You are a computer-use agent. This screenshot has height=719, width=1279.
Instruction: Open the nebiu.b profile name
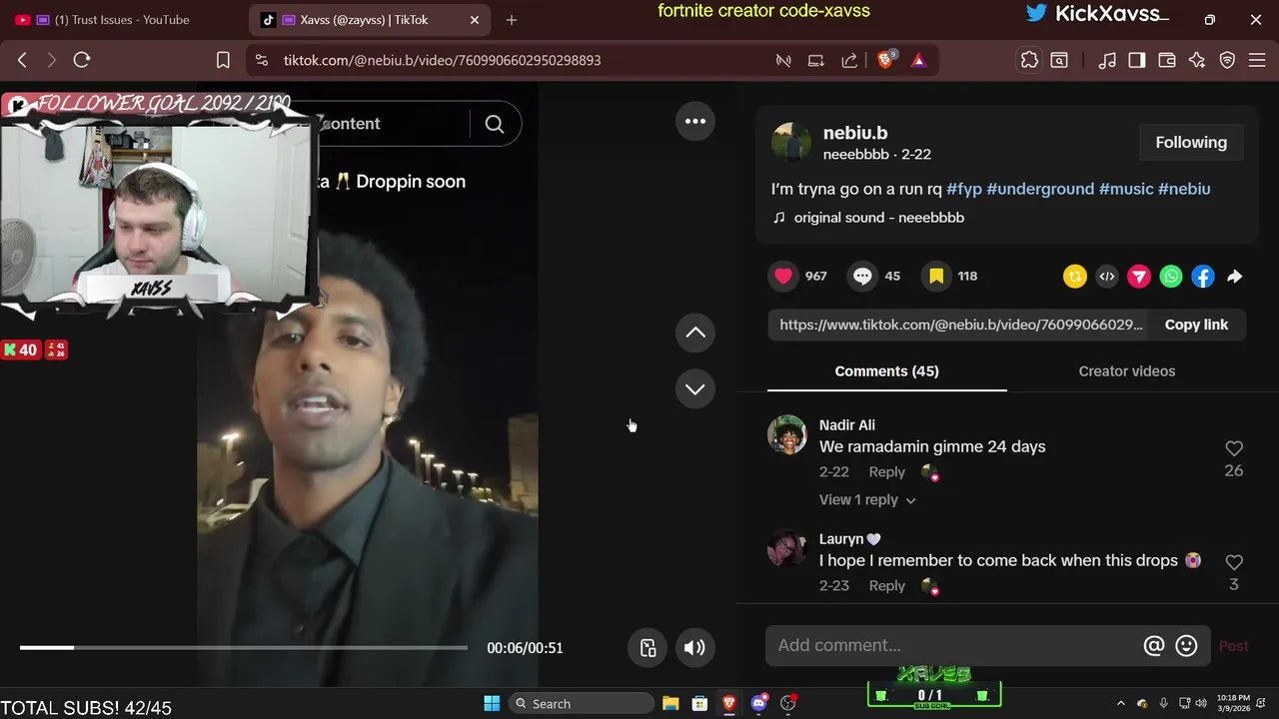pos(855,133)
